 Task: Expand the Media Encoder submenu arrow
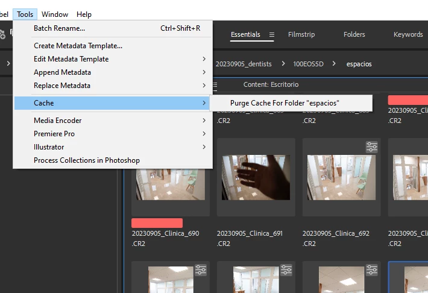pos(204,121)
